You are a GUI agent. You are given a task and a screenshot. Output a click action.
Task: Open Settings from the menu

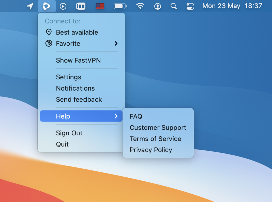pyautogui.click(x=81, y=77)
